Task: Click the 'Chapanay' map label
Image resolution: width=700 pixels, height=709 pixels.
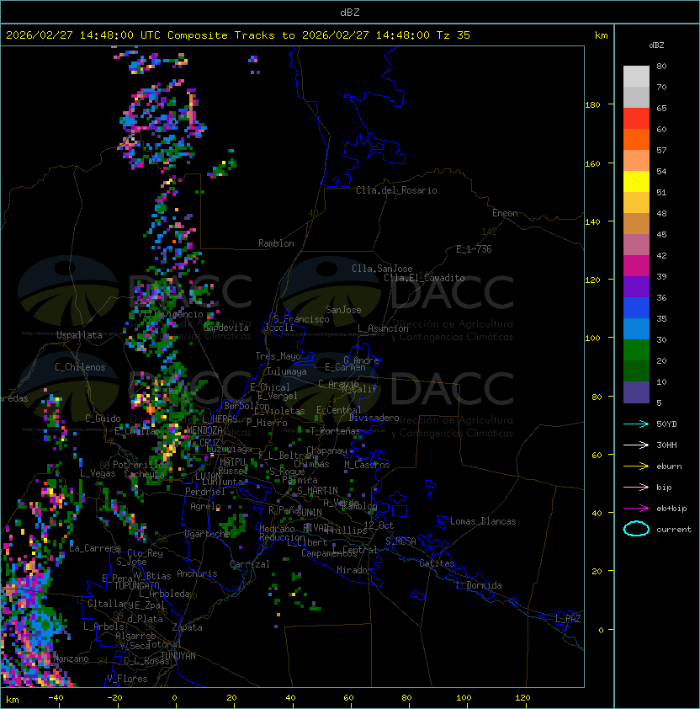Action: click(x=326, y=450)
